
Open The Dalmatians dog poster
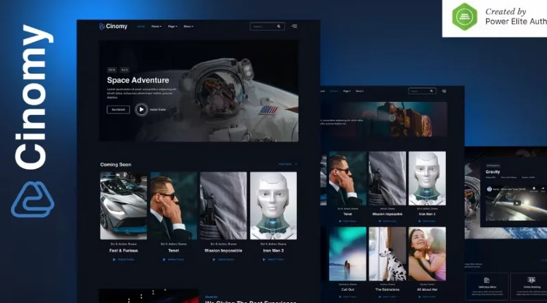(x=387, y=254)
